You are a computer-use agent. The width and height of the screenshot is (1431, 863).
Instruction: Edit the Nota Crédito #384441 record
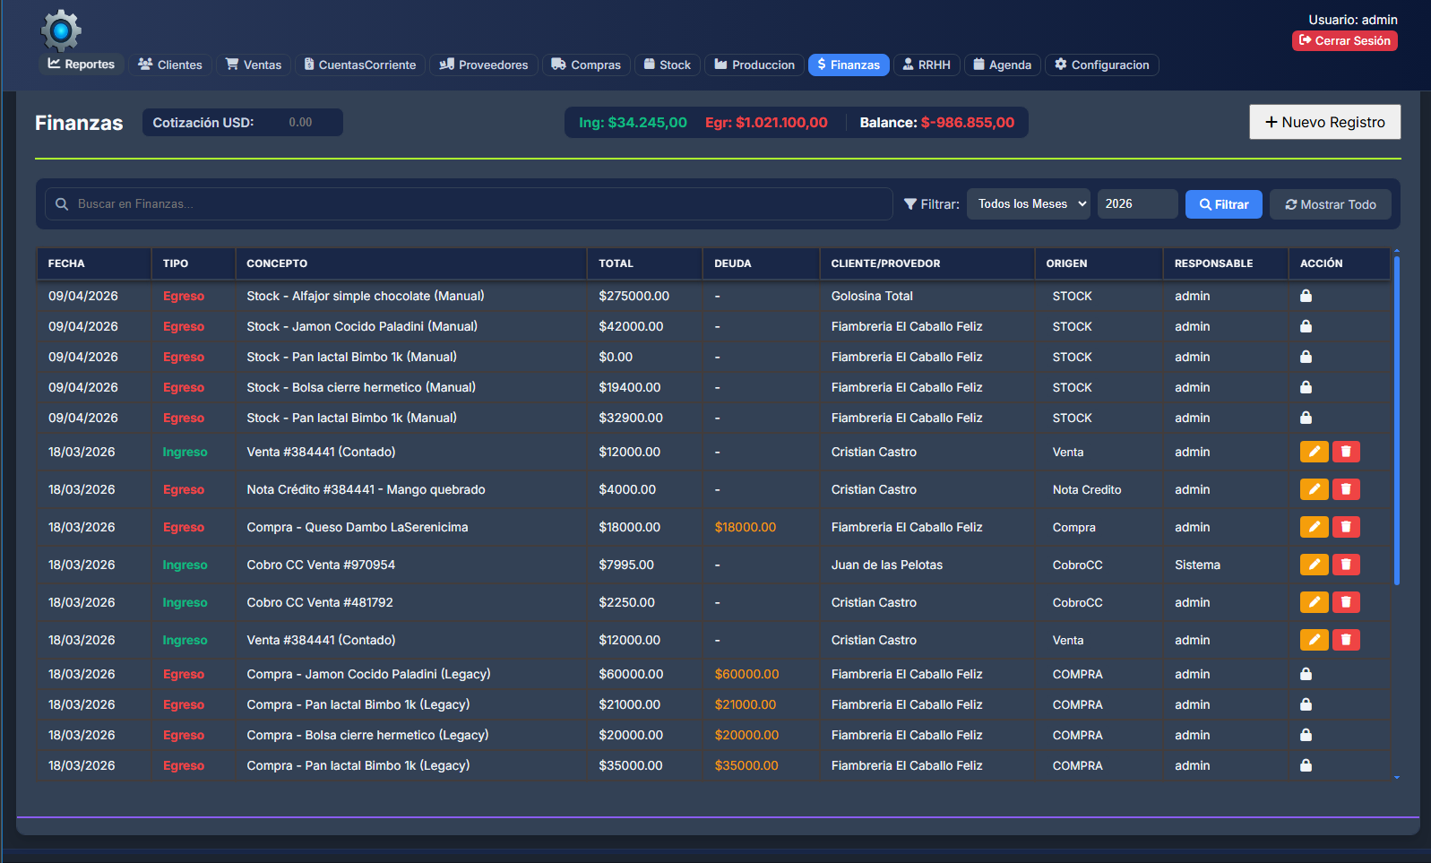click(1314, 489)
